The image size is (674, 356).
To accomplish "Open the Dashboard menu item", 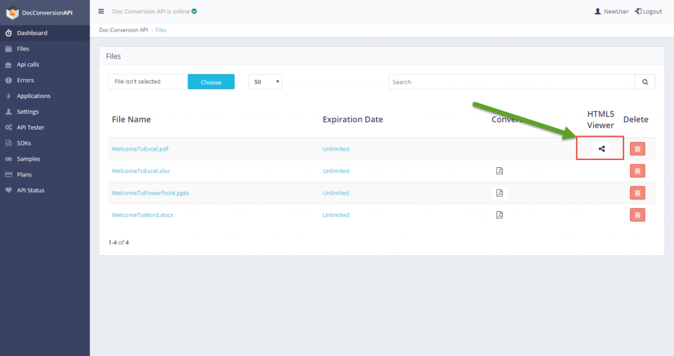I will (45, 33).
